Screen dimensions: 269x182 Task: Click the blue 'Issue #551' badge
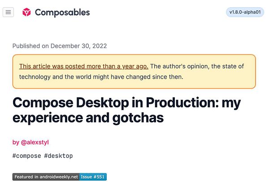93,177
